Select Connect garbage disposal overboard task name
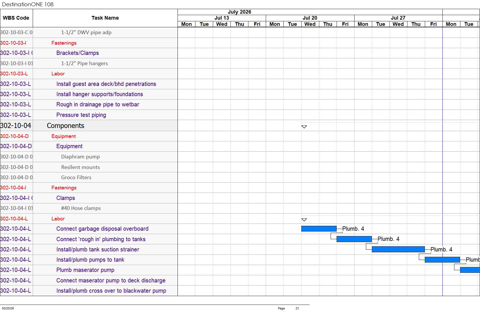The width and height of the screenshot is (480, 312). click(102, 229)
